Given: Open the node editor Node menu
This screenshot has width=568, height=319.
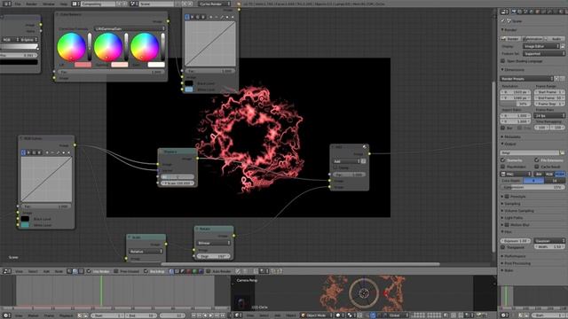Looking at the screenshot, I should (59, 271).
